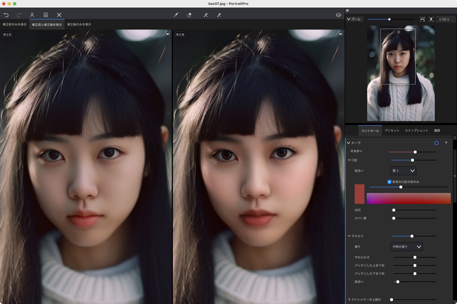This screenshot has height=304, width=457.
Task: Open the layers icon in the toolbar
Action: (x=338, y=15)
